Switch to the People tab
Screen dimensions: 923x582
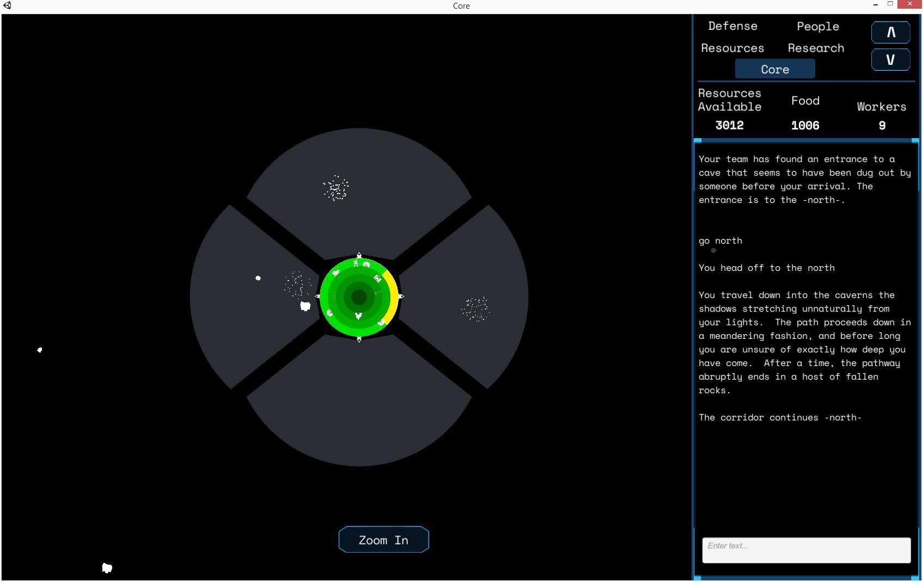(817, 27)
